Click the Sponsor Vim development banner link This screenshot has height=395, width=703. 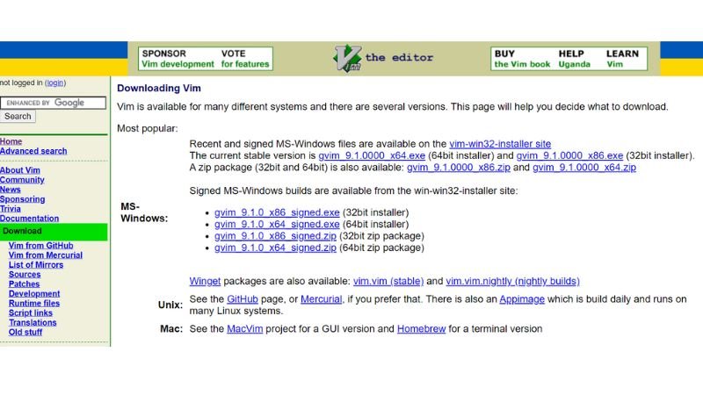pos(178,59)
